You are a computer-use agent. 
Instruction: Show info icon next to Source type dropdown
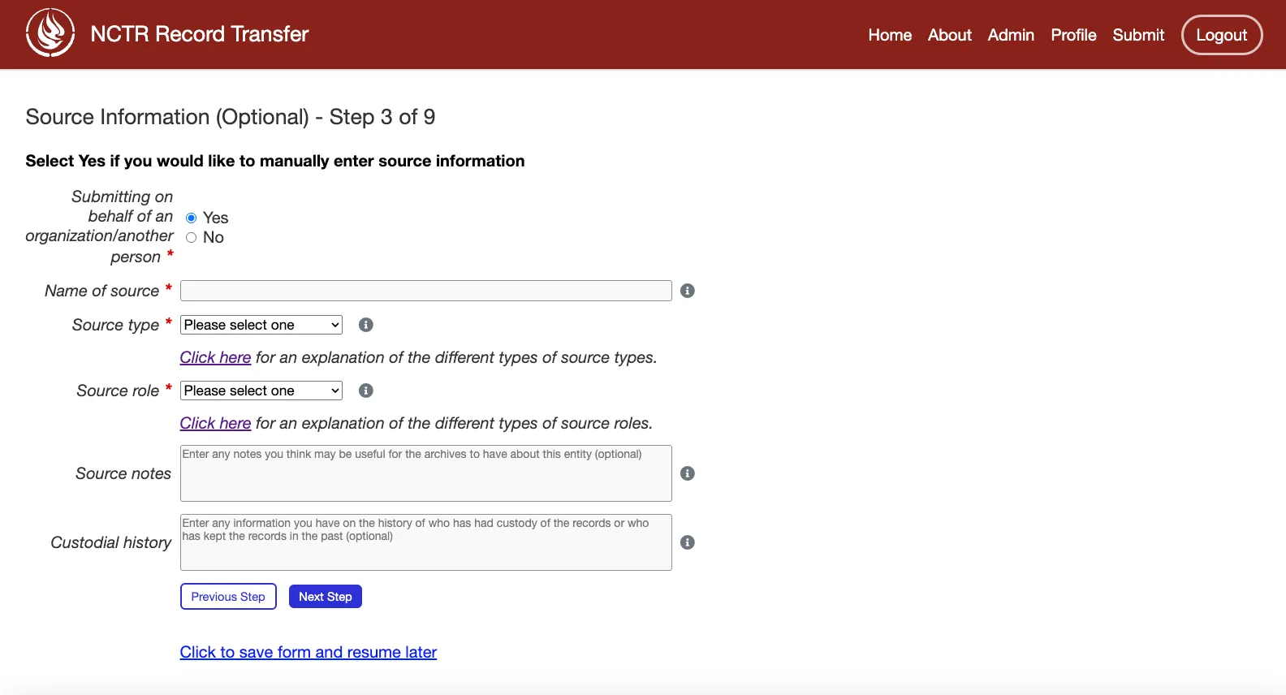(x=366, y=325)
